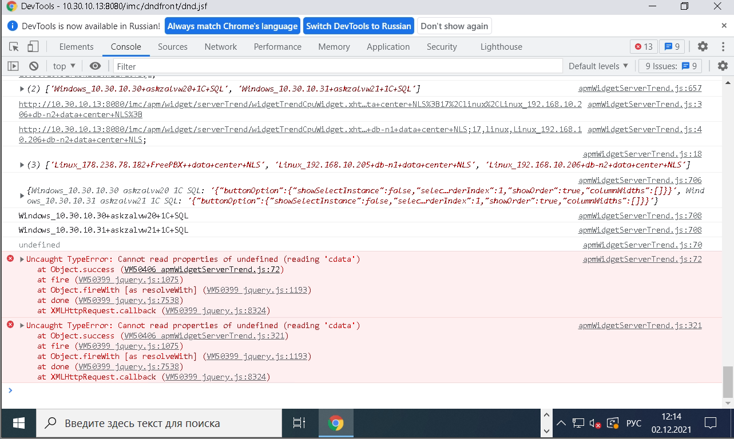Click the Don't show again button
Image resolution: width=734 pixels, height=439 pixels.
click(x=455, y=26)
